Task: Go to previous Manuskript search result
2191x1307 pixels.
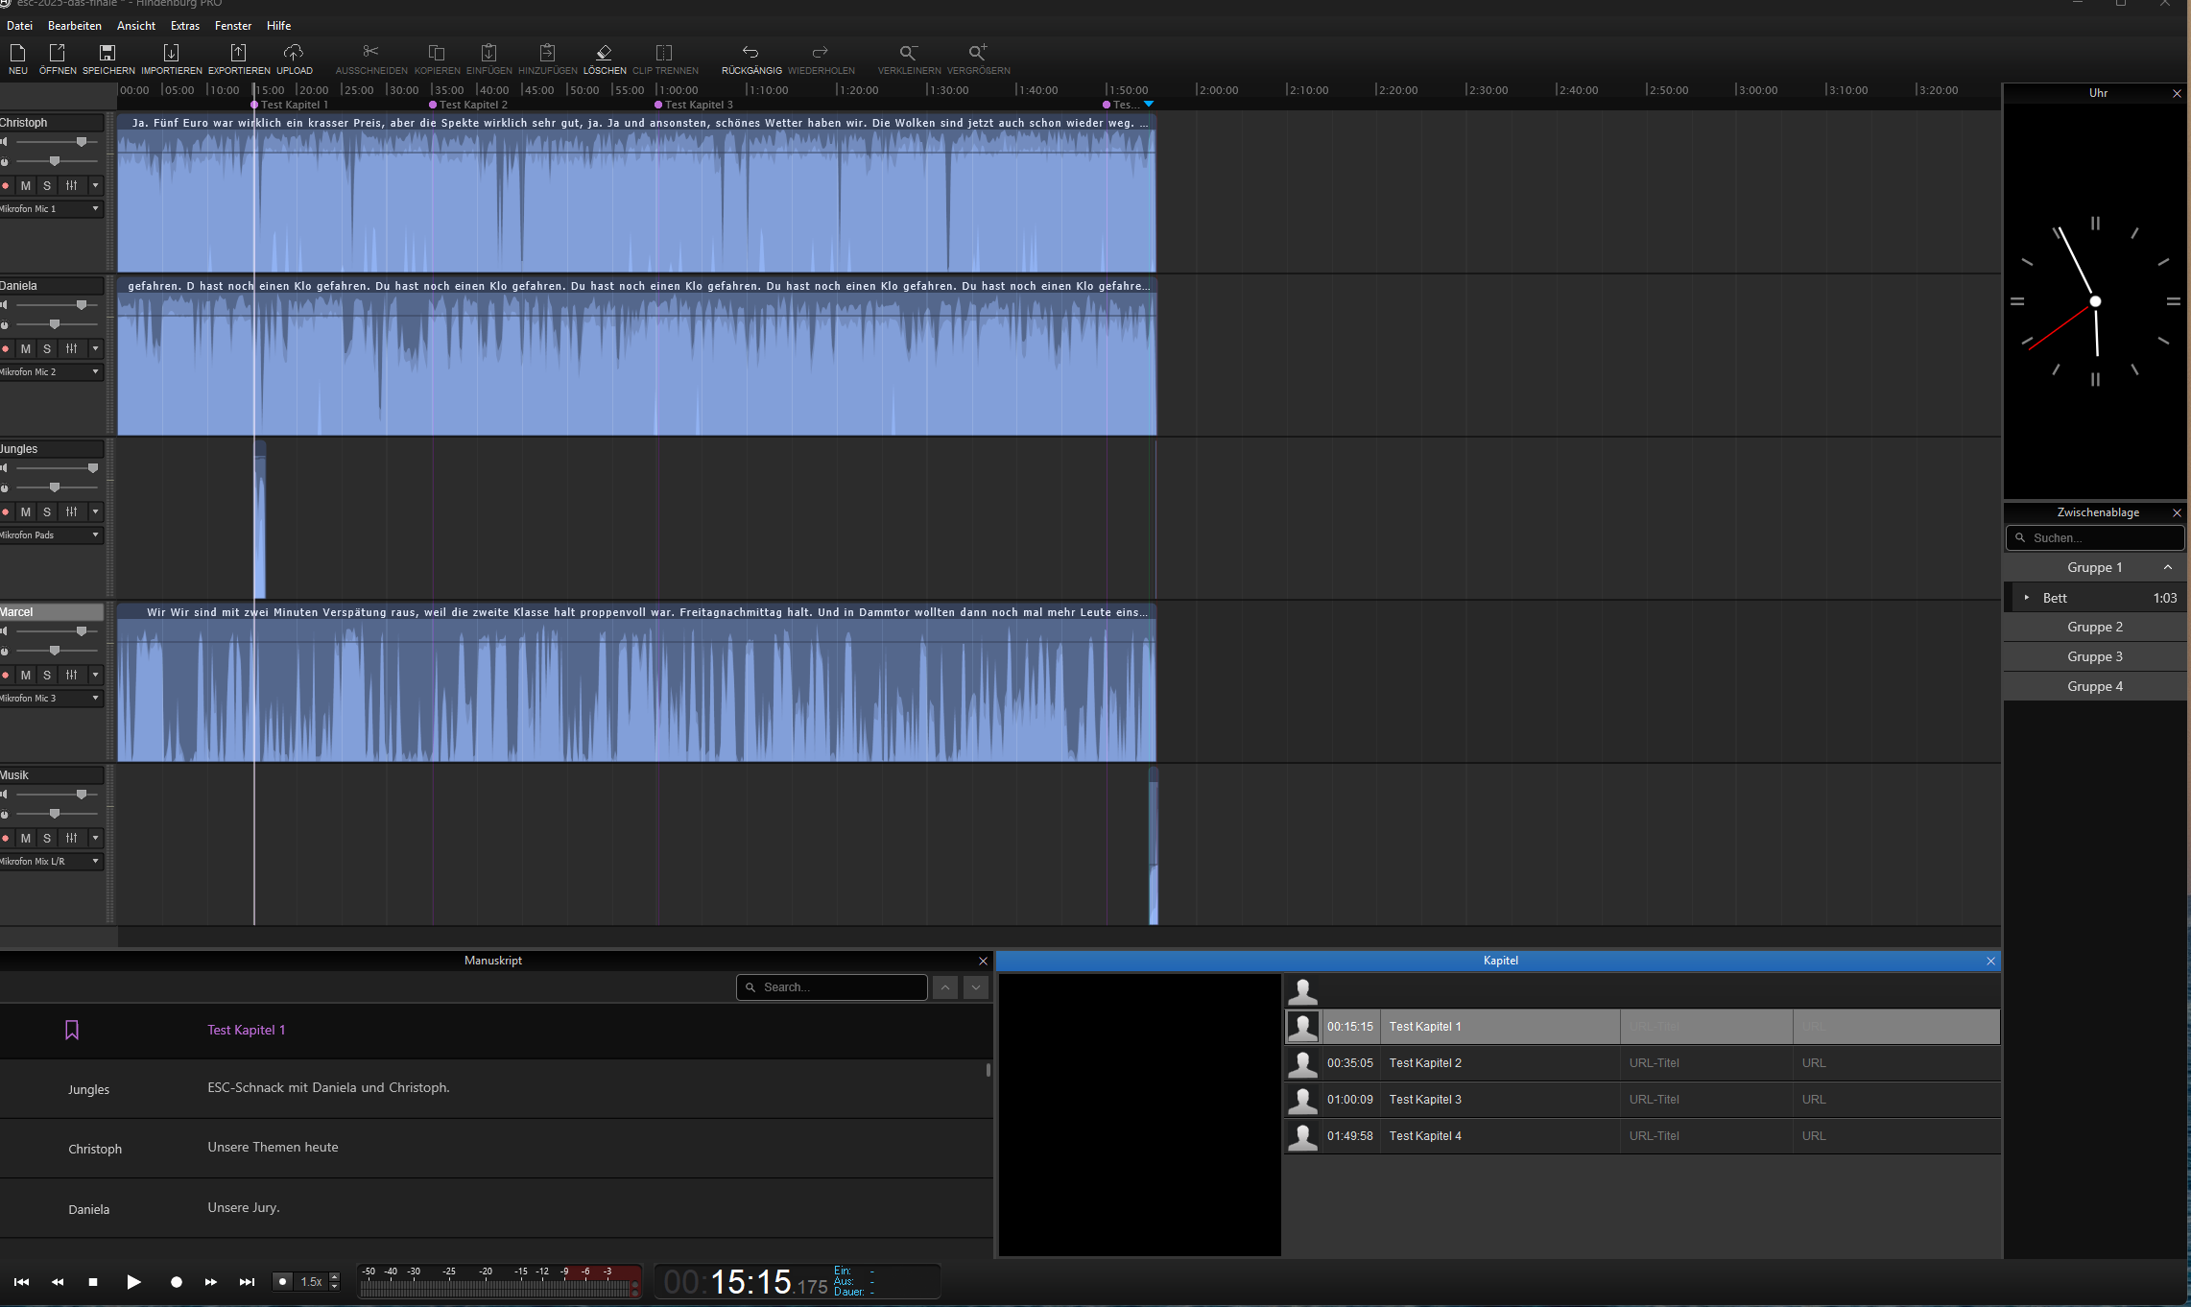Action: pos(945,987)
